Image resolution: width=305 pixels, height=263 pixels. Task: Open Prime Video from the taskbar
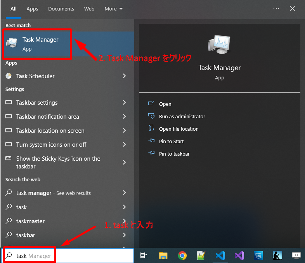(258, 255)
